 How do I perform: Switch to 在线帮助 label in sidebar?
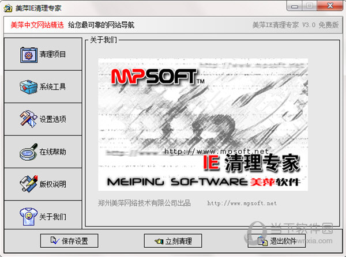click(x=52, y=152)
